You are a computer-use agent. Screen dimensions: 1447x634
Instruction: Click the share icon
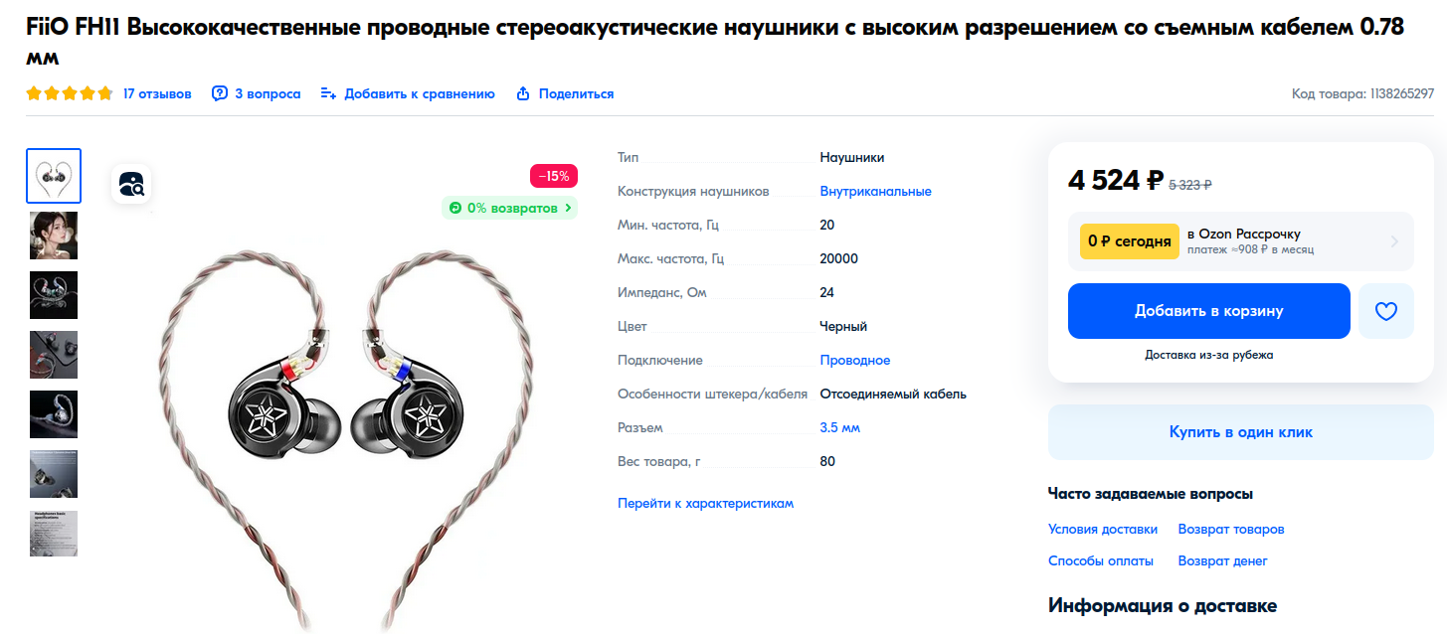(x=523, y=93)
